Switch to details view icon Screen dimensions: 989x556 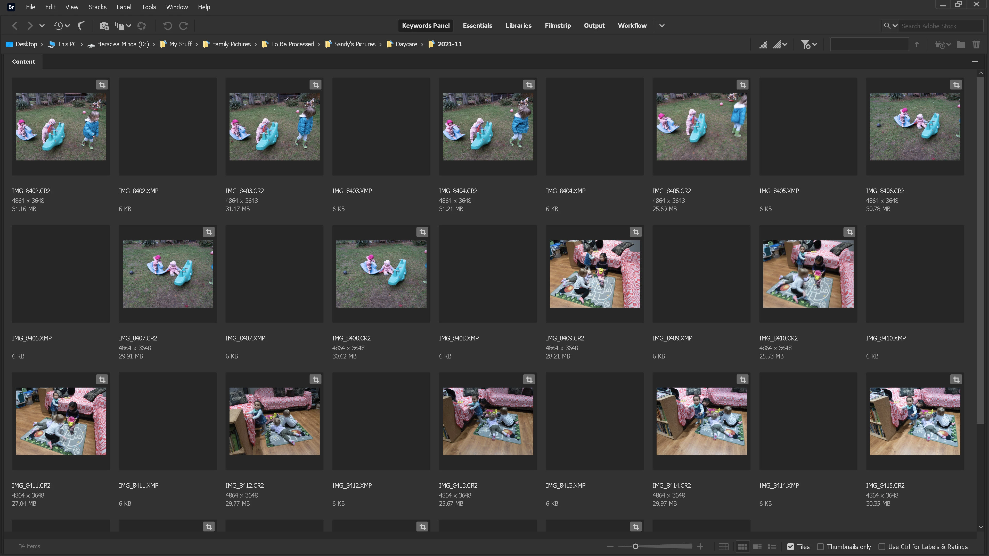(x=757, y=547)
